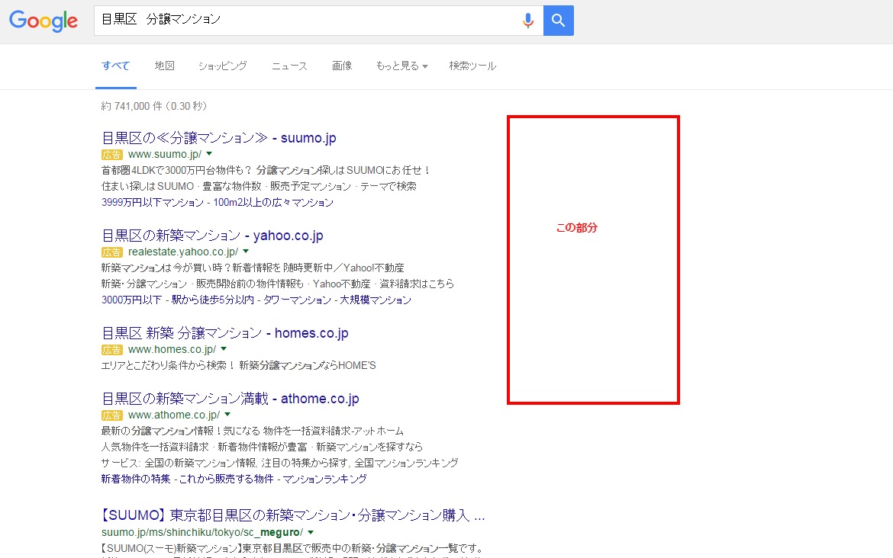Click the snippet 【SUUMO(スーモ)新築マンション】東京都目黒区で販売中
The image size is (893, 558).
click(292, 548)
